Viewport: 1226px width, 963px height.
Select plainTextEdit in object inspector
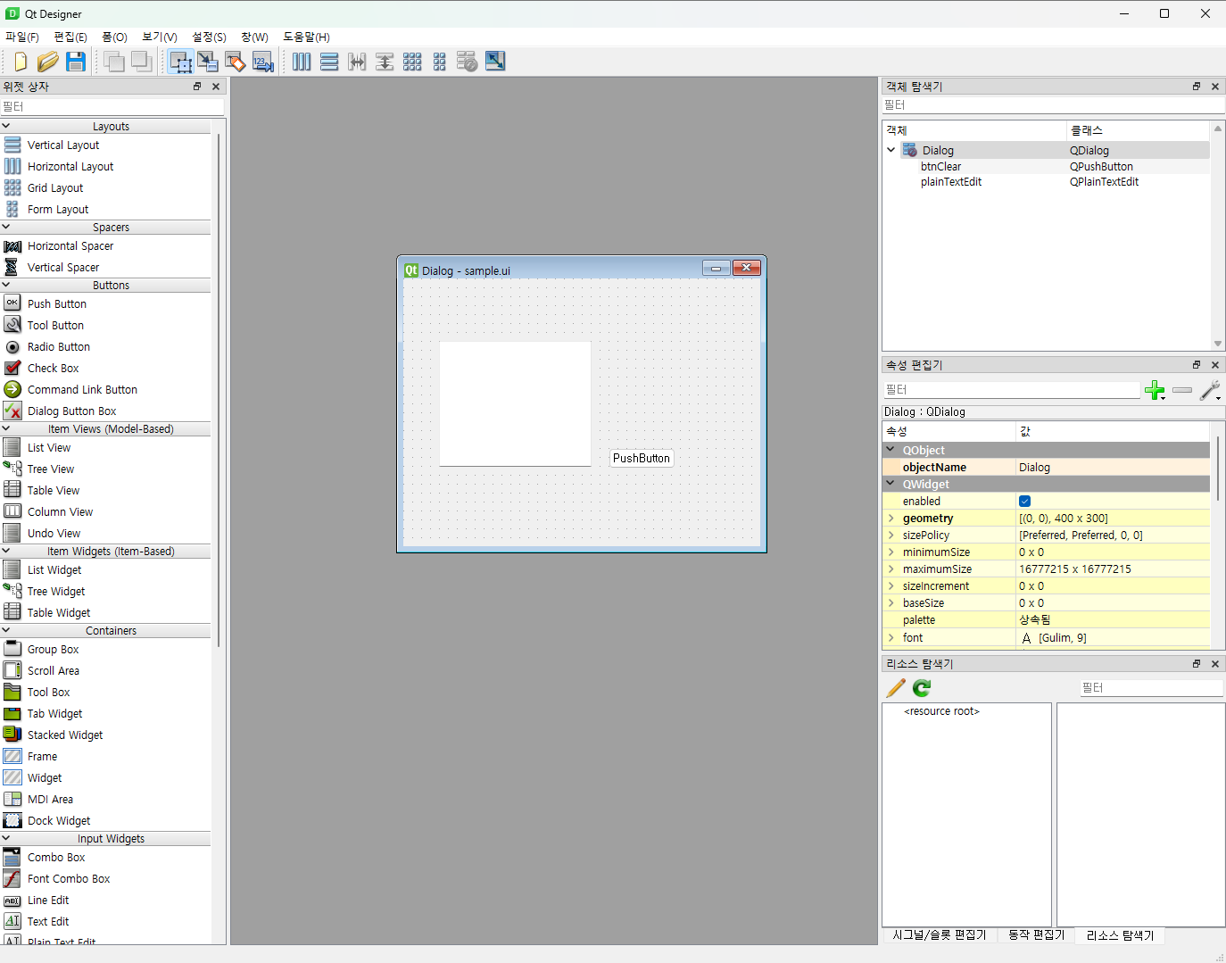point(951,182)
